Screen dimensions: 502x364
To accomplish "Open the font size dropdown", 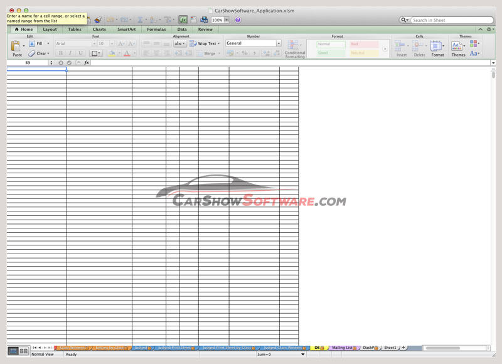I will [111, 43].
